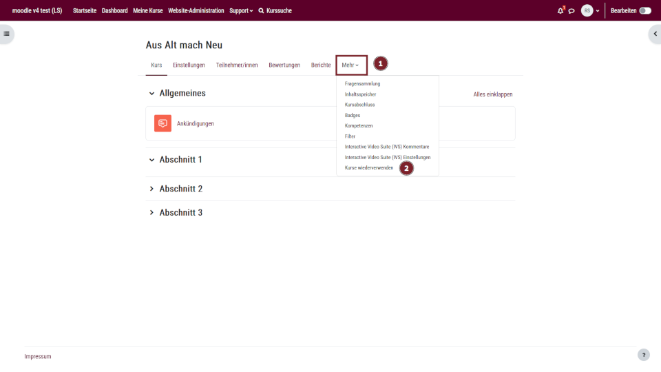Click the moodle v4 test (LS) site name
Screen dimensions: 661x372
pyautogui.click(x=37, y=10)
